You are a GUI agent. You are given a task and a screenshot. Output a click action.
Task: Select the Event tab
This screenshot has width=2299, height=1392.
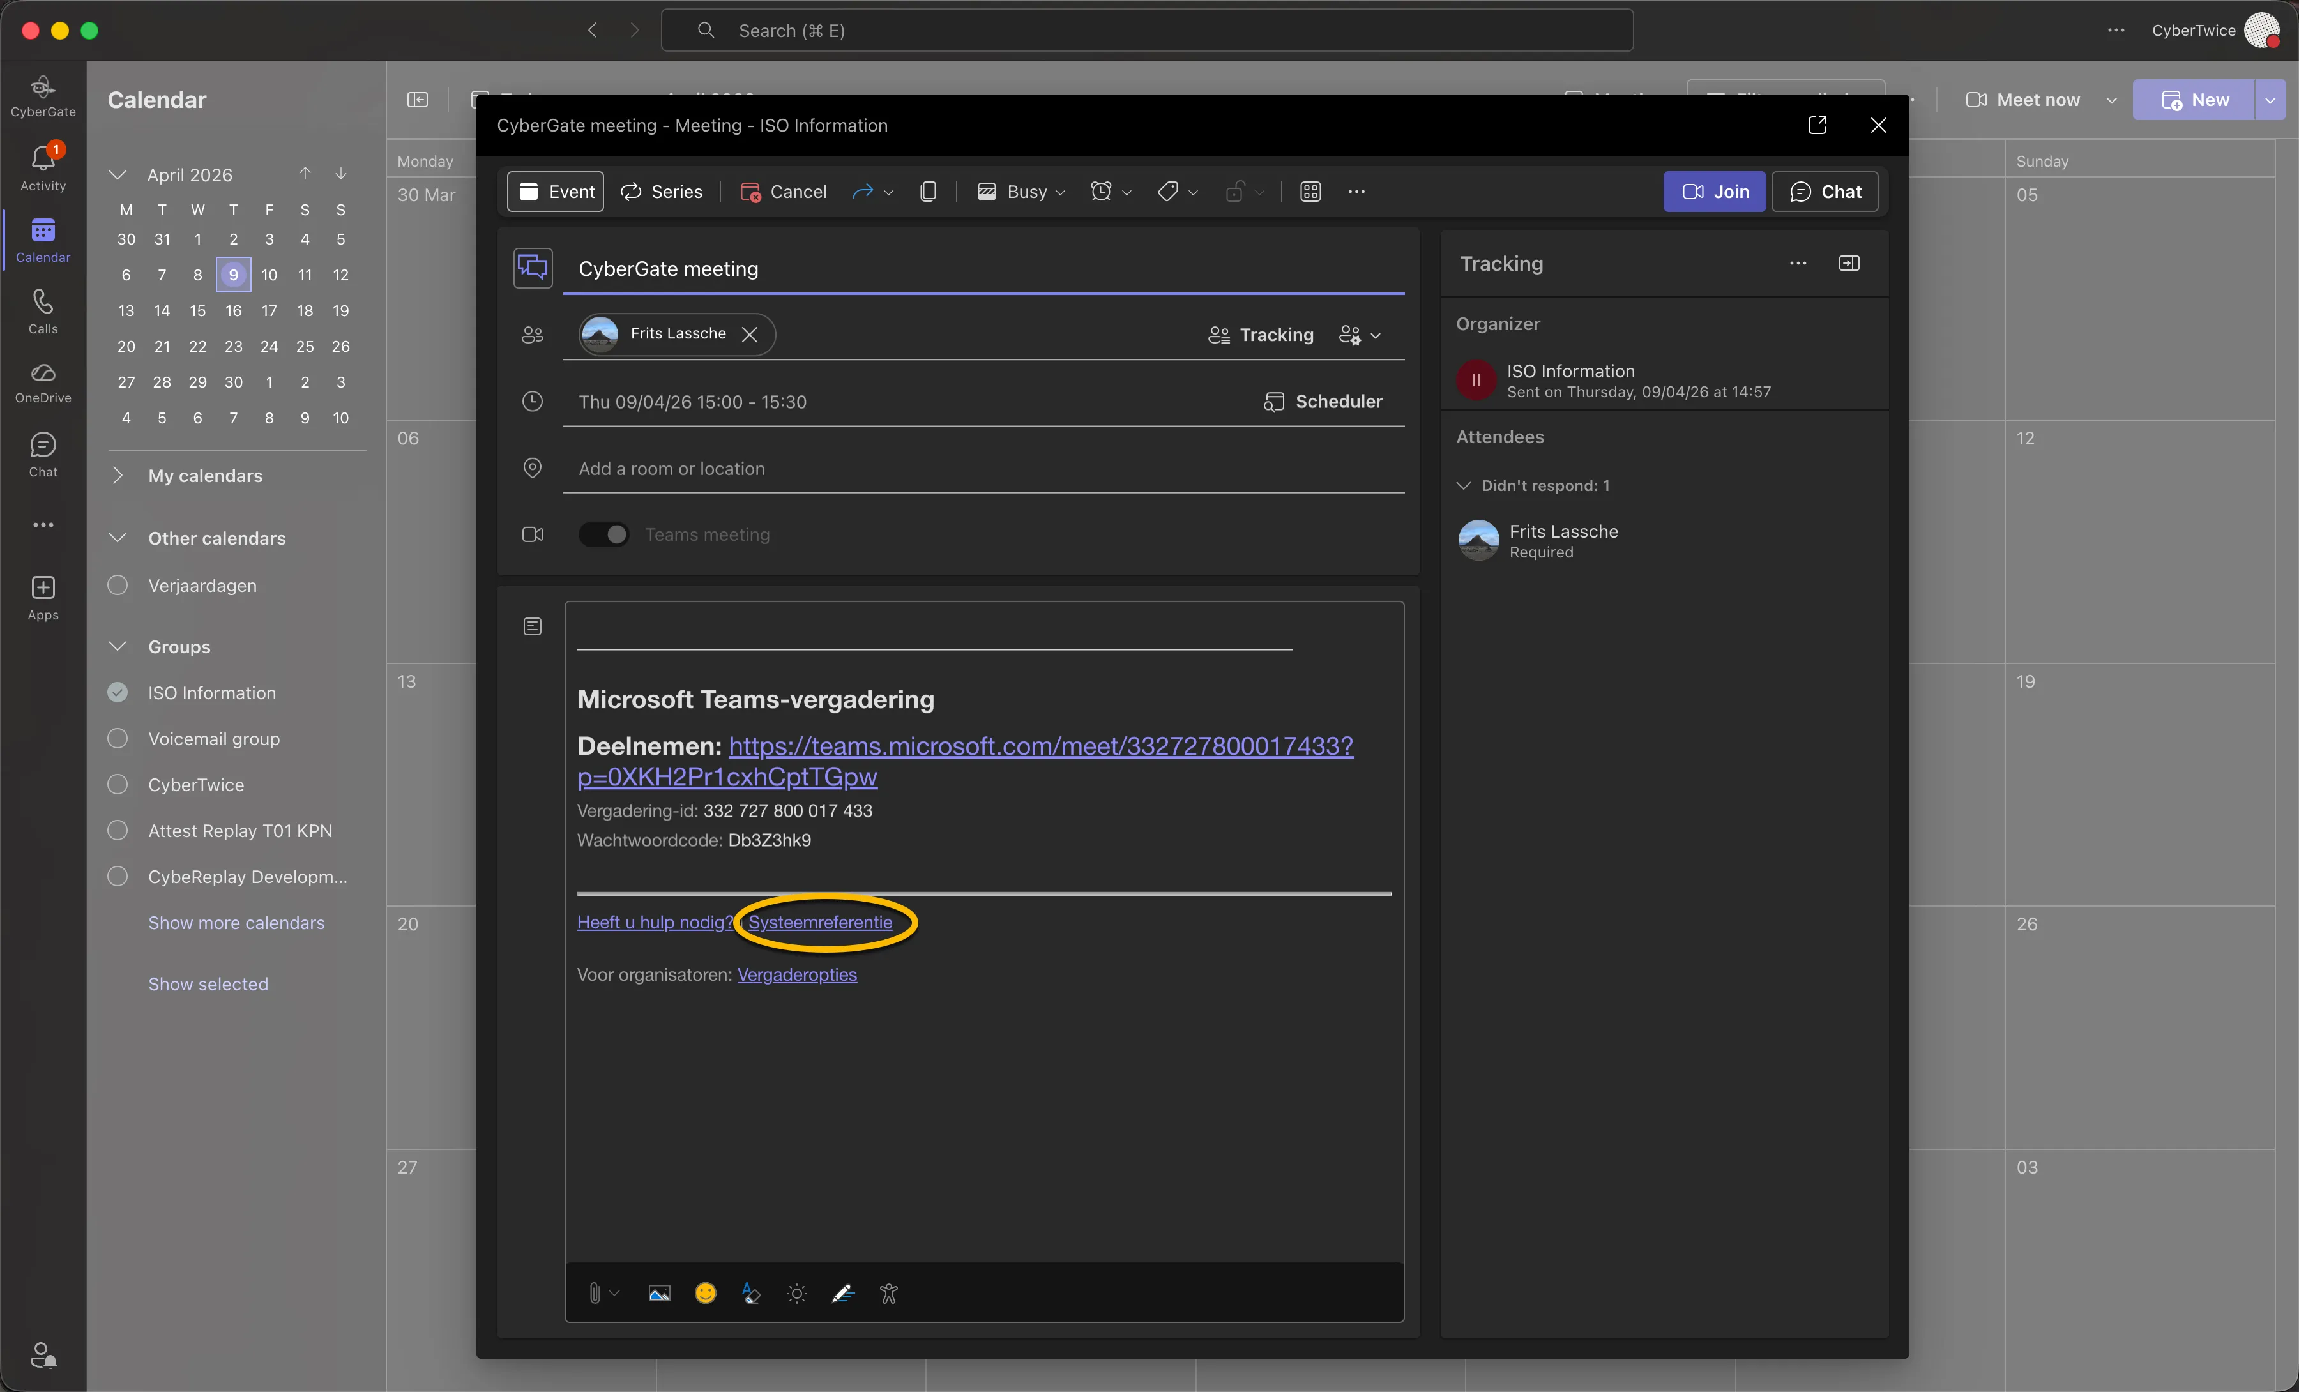(x=555, y=192)
